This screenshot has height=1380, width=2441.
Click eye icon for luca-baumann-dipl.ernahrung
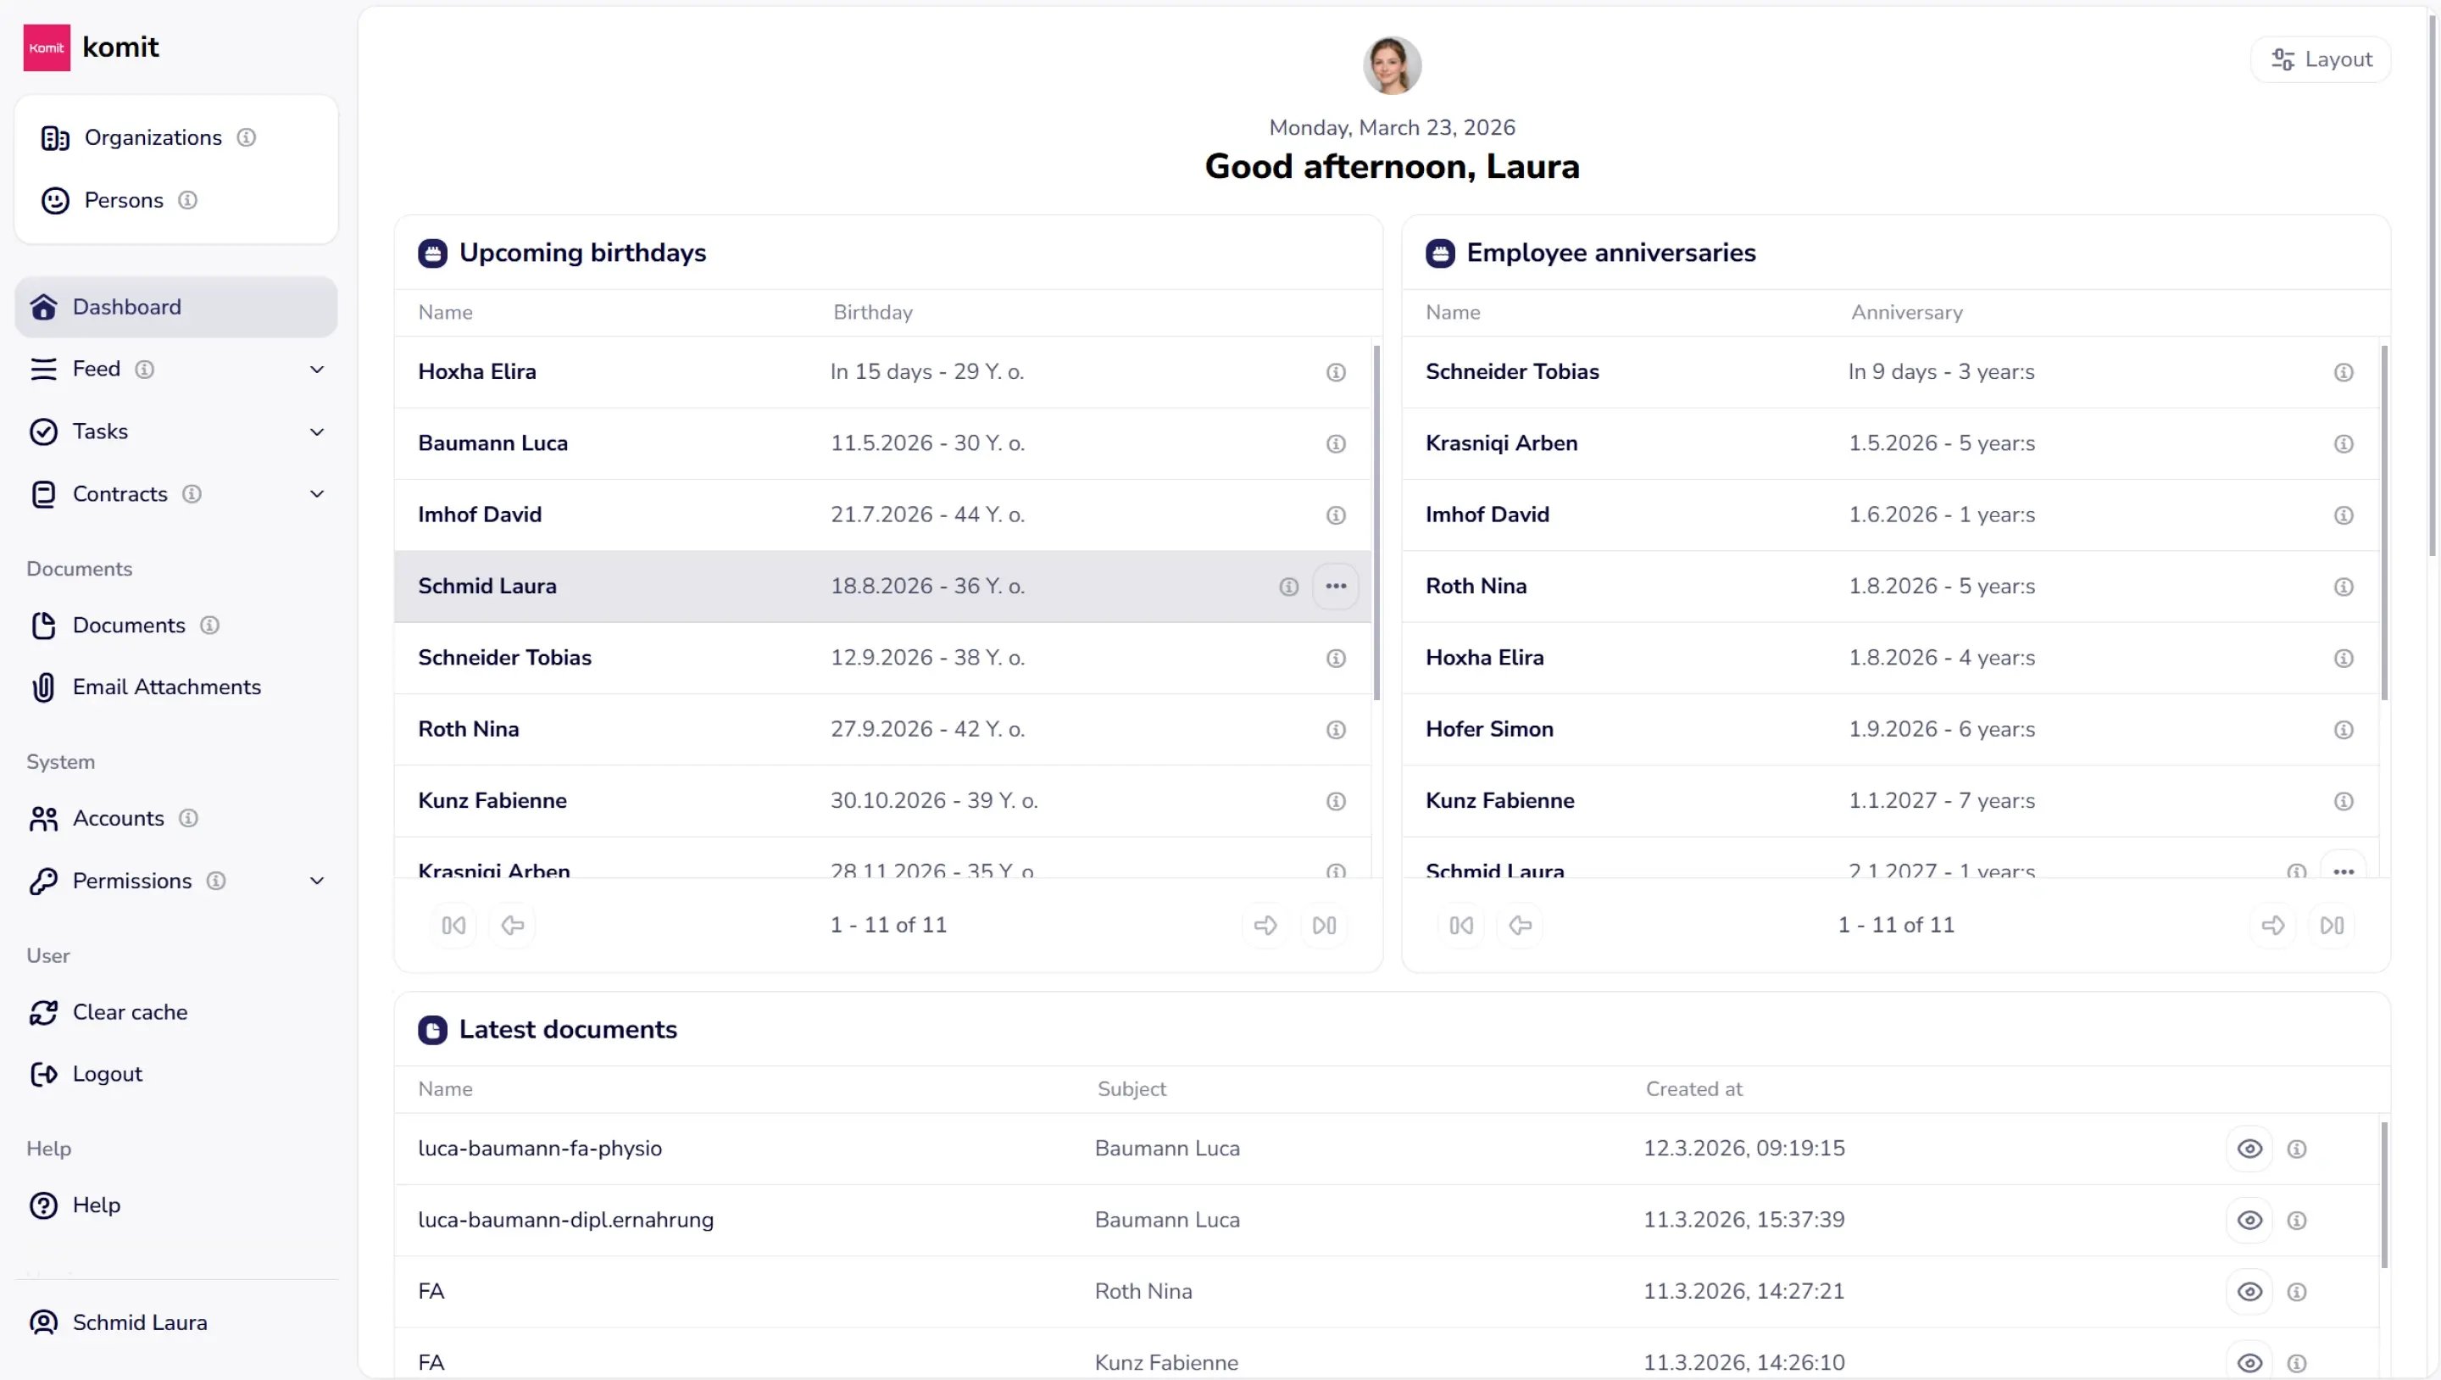click(x=2249, y=1220)
